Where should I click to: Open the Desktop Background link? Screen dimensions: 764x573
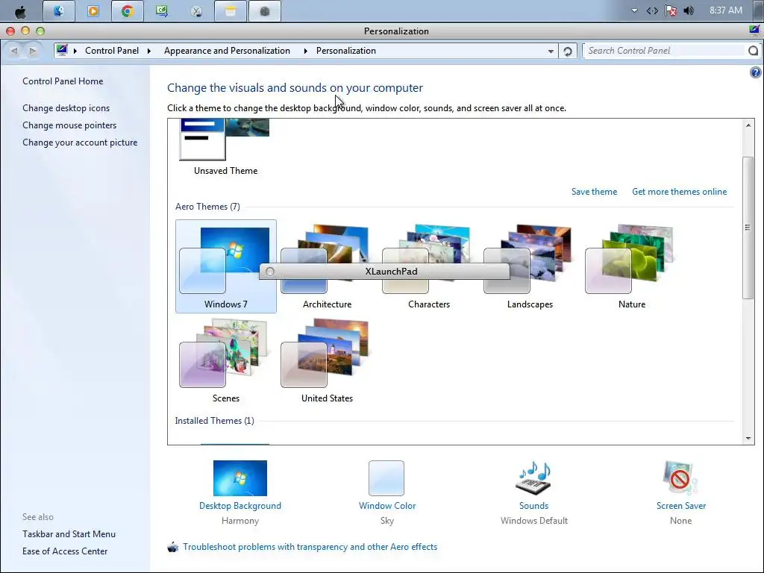(x=240, y=506)
